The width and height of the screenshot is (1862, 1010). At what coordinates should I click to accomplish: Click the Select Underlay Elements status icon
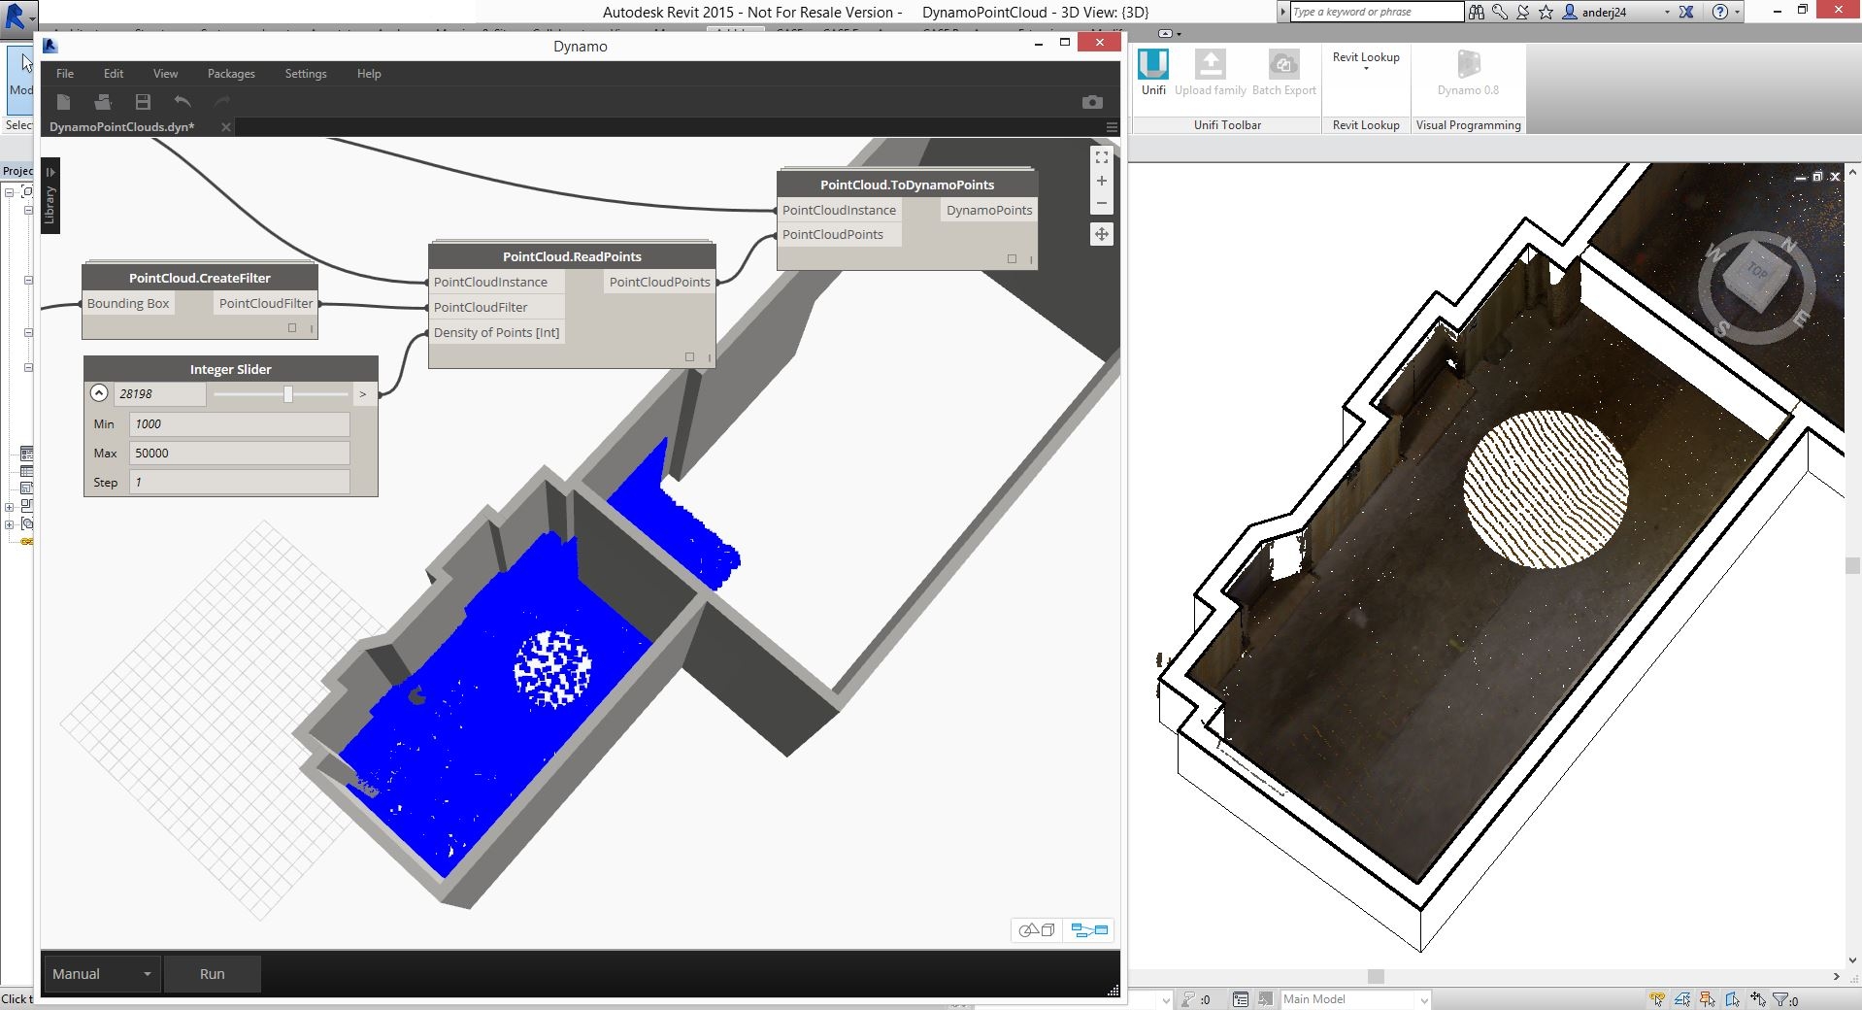(1682, 999)
